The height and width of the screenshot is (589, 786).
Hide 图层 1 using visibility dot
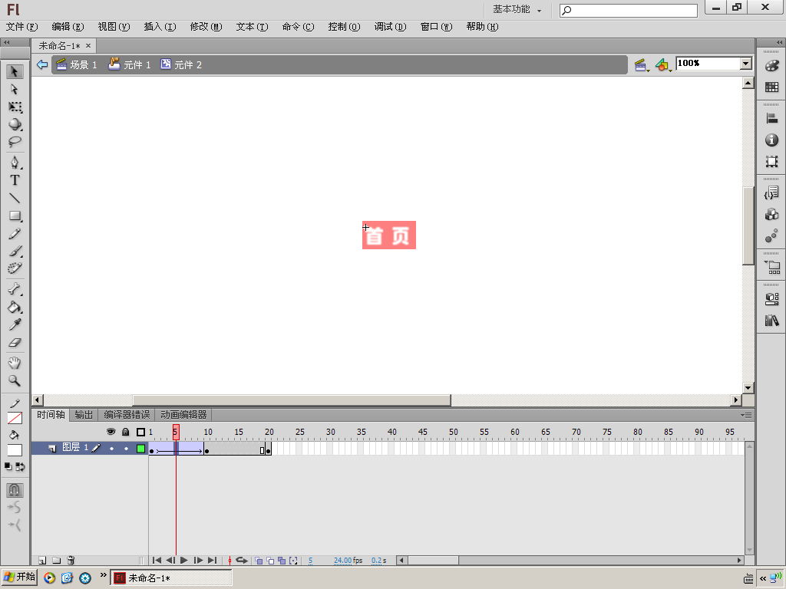[111, 449]
